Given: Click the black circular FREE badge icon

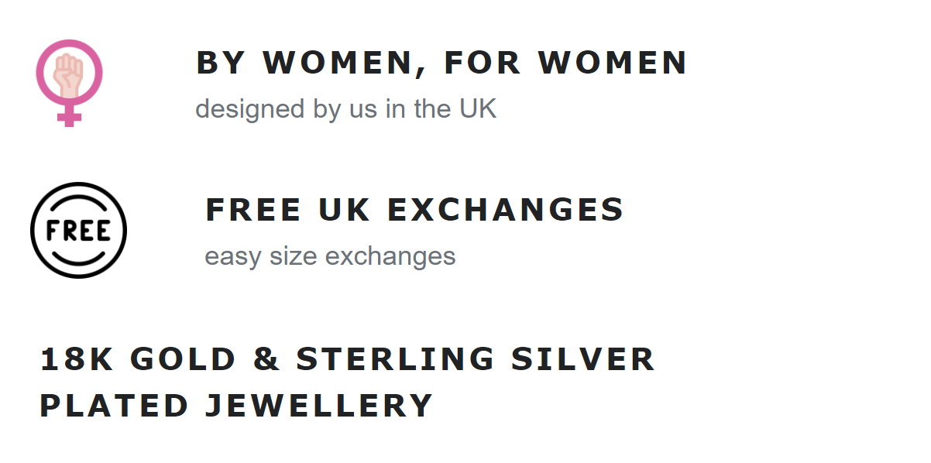Looking at the screenshot, I should coord(78,230).
